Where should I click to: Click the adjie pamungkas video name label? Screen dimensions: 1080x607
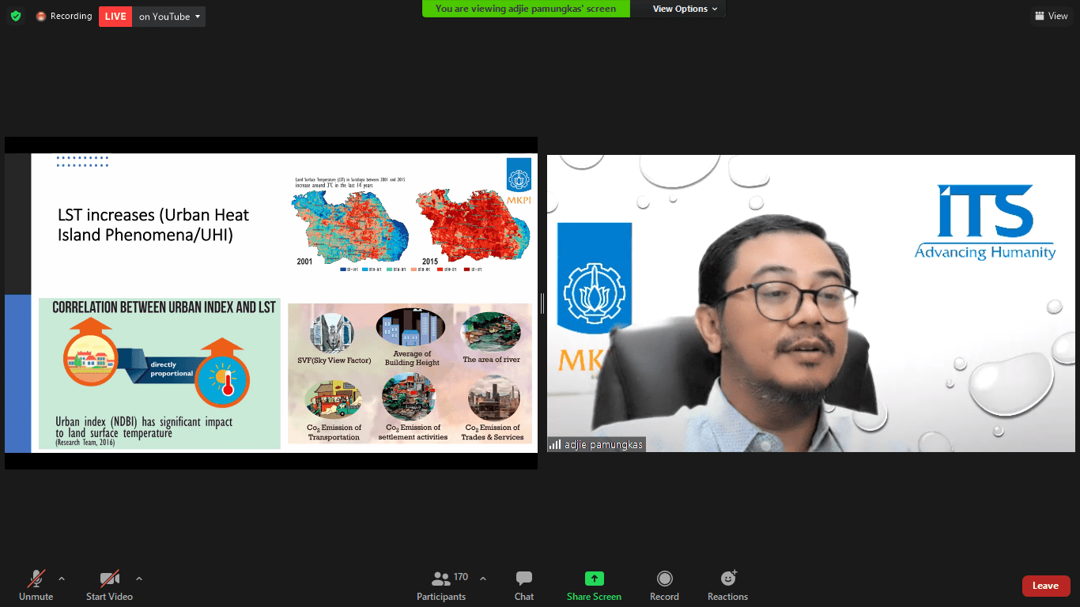click(x=596, y=445)
